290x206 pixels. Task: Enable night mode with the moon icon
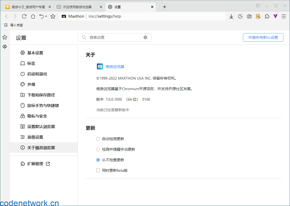pos(240,16)
